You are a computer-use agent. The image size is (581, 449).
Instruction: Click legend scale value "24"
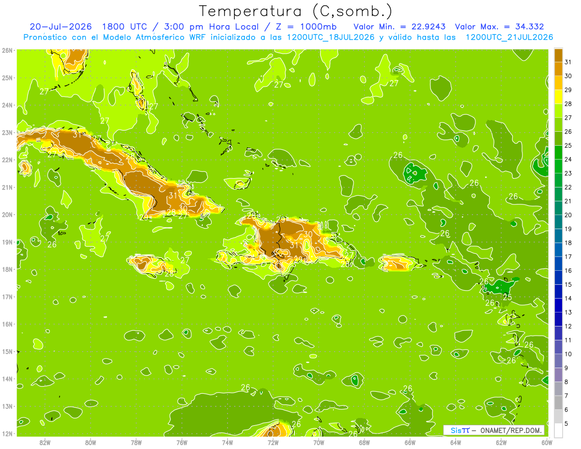[x=568, y=159]
